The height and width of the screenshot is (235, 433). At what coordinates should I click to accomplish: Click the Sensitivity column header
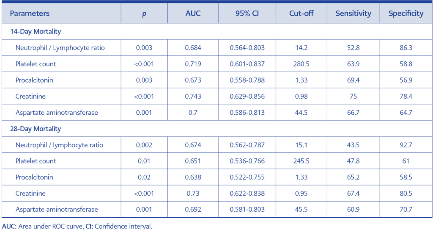click(x=353, y=14)
